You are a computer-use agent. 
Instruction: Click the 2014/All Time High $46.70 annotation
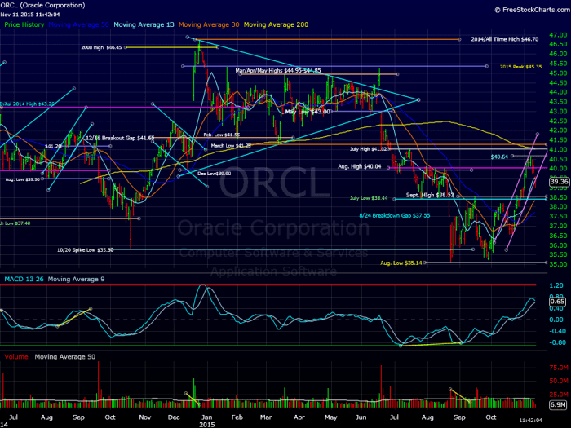(x=504, y=39)
